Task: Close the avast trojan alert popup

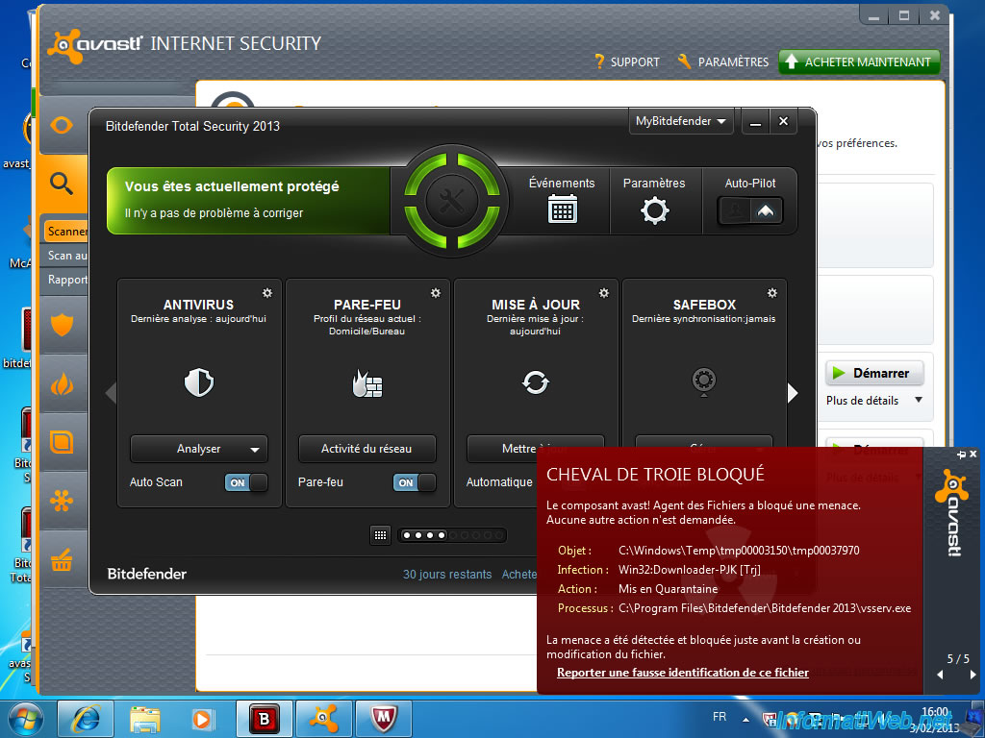Action: click(x=973, y=454)
